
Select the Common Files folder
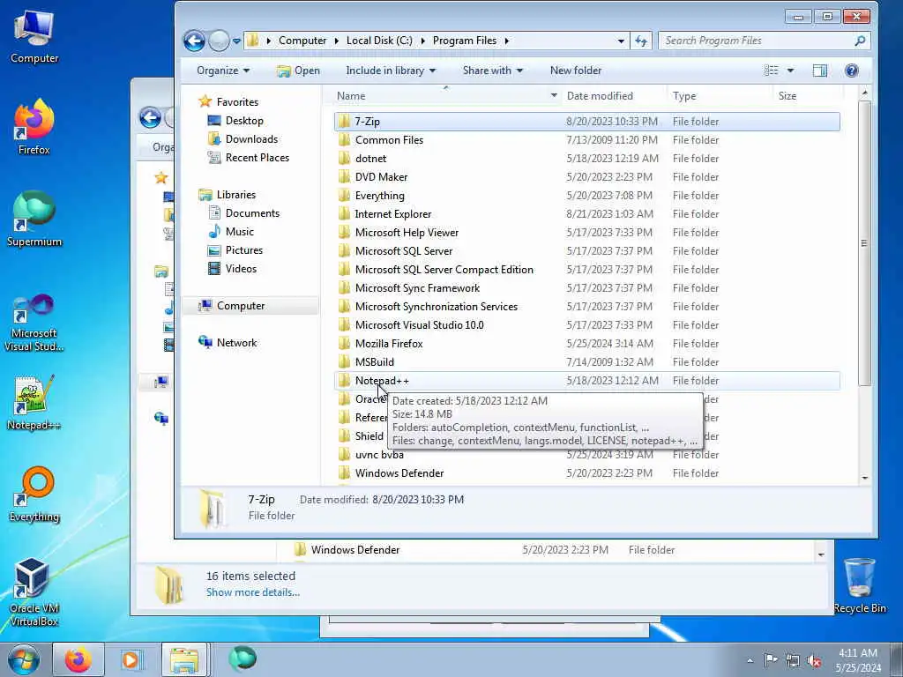click(389, 140)
